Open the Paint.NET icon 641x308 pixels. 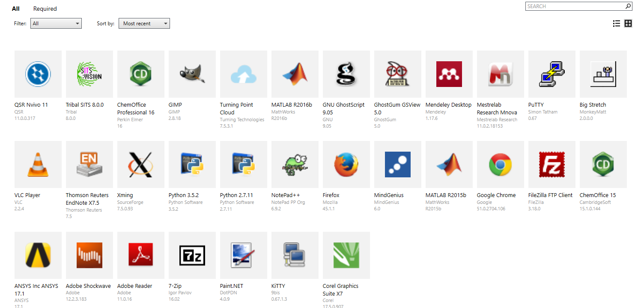(x=244, y=255)
